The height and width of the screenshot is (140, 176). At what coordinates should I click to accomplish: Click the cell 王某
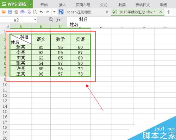coord(21,74)
